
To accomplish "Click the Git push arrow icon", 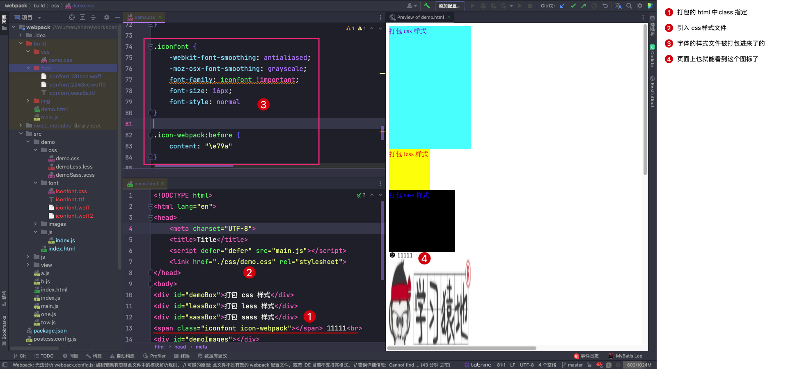I will (583, 6).
